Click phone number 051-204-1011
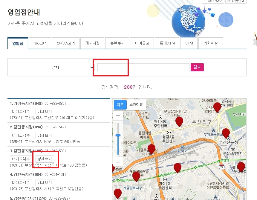 55,175
